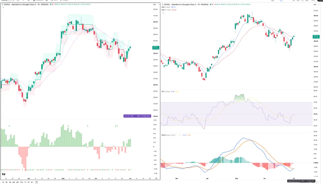Image resolution: width=323 pixels, height=184 pixels.
Task: Select the 1Y time range button
Action: (x=25, y=182)
